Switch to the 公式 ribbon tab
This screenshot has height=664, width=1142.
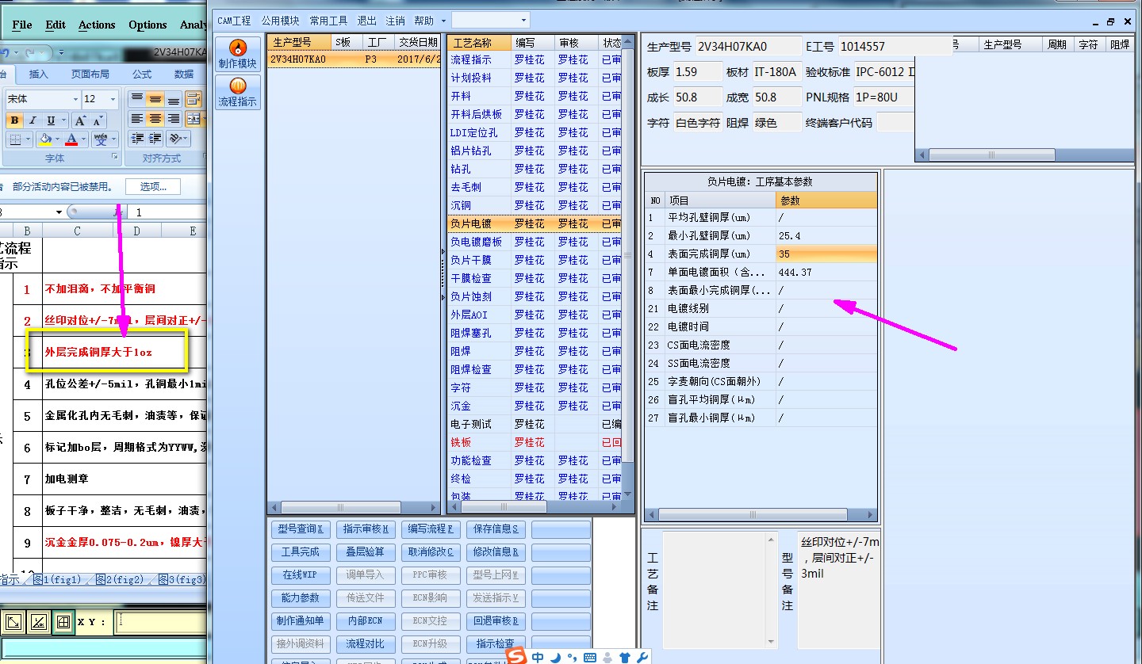(142, 74)
